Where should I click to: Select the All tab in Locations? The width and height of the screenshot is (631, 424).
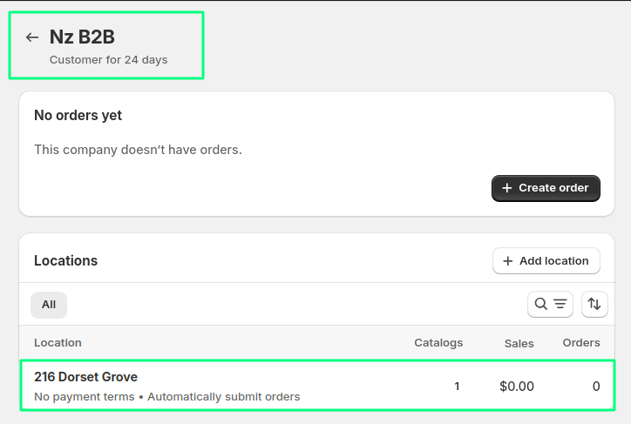click(x=49, y=305)
